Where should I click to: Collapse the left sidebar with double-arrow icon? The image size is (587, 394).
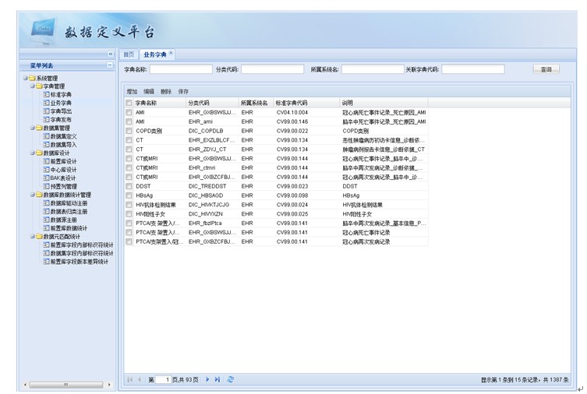pos(110,54)
